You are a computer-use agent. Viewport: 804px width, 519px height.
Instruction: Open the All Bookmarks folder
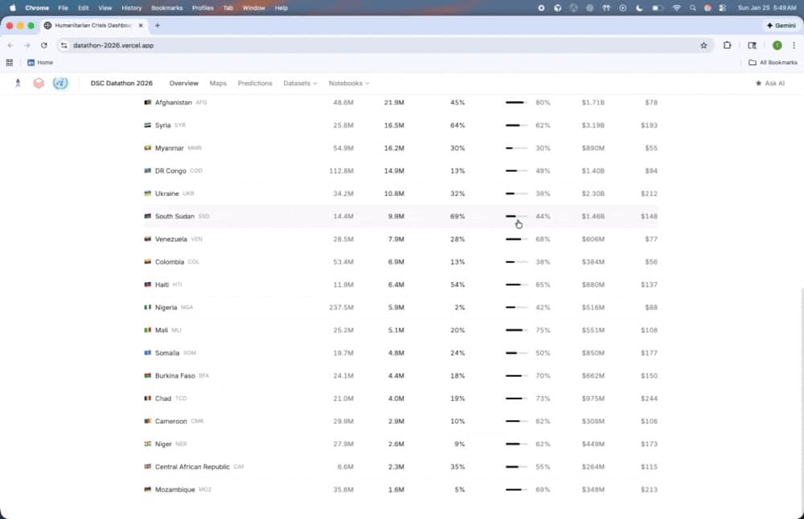coord(773,63)
